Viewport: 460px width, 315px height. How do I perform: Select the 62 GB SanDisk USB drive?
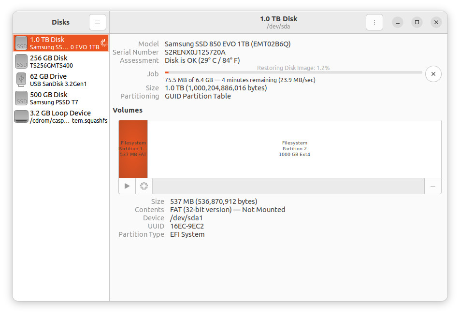tap(61, 80)
